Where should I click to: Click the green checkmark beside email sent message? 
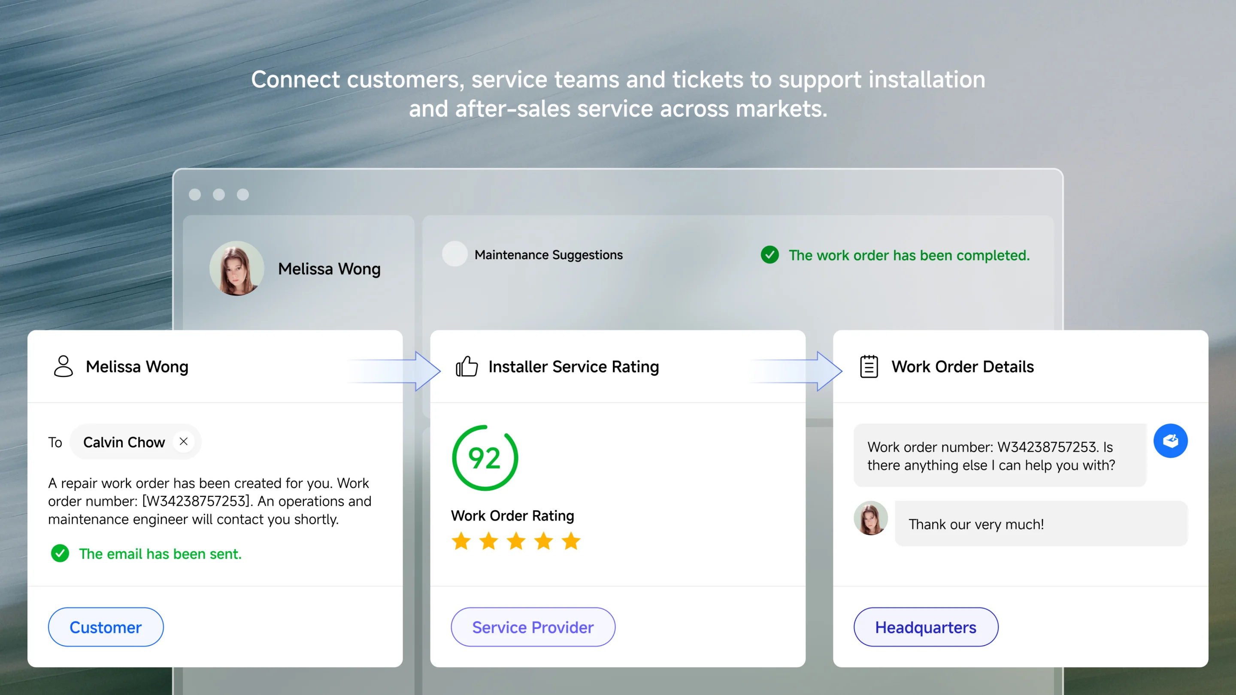(x=60, y=553)
